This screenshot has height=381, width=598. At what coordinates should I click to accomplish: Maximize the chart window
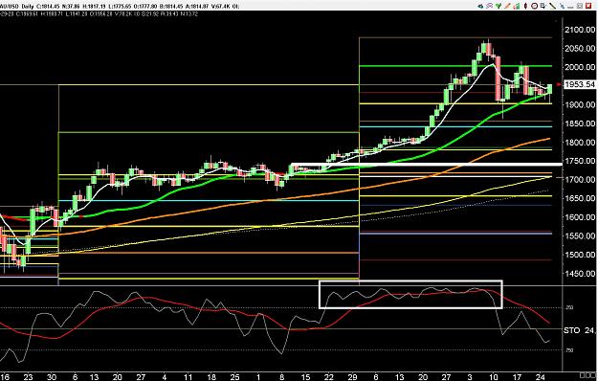(580, 6)
